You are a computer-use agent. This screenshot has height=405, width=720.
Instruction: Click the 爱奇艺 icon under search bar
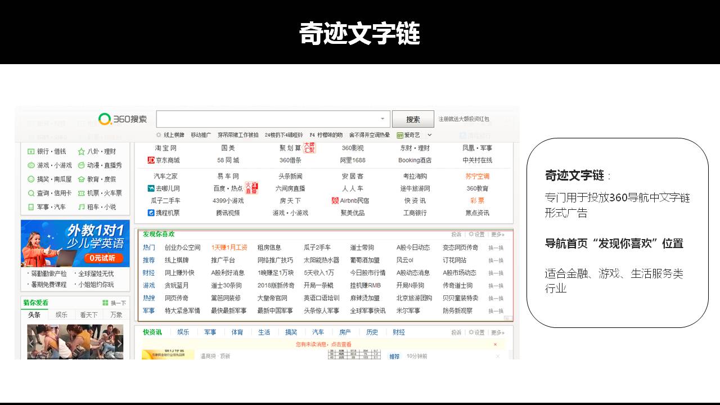coord(400,135)
